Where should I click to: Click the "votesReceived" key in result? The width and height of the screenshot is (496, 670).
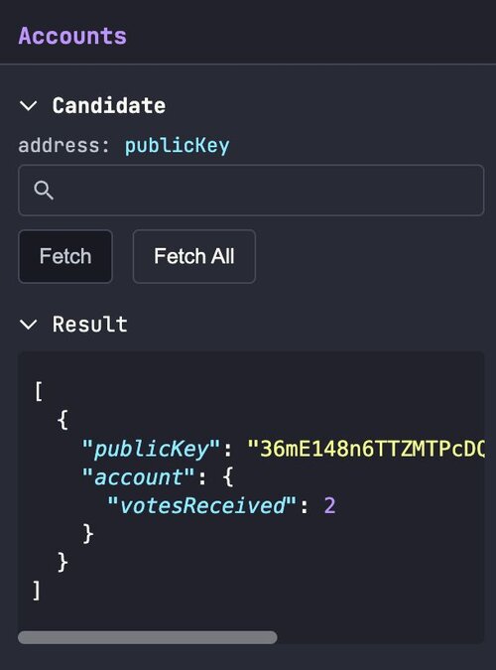point(201,505)
